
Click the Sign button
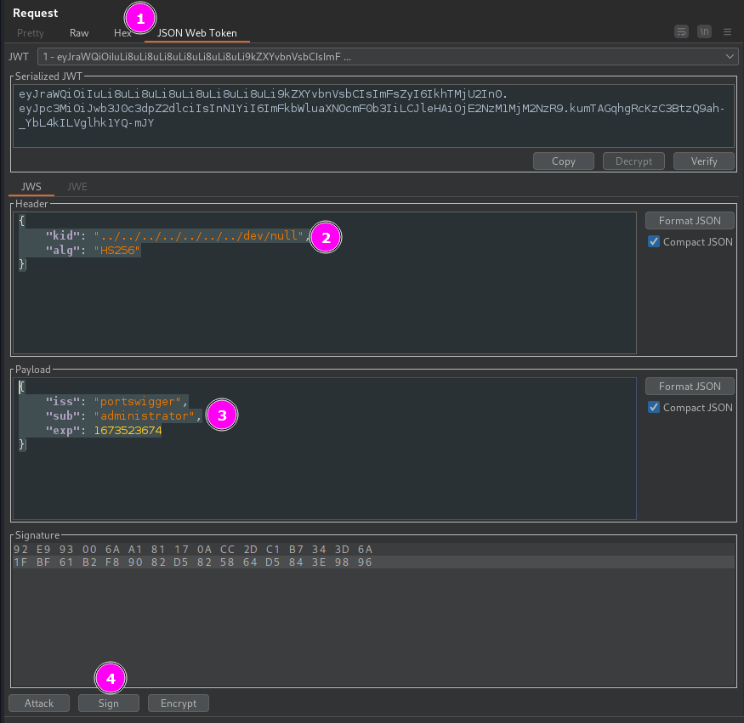(109, 703)
